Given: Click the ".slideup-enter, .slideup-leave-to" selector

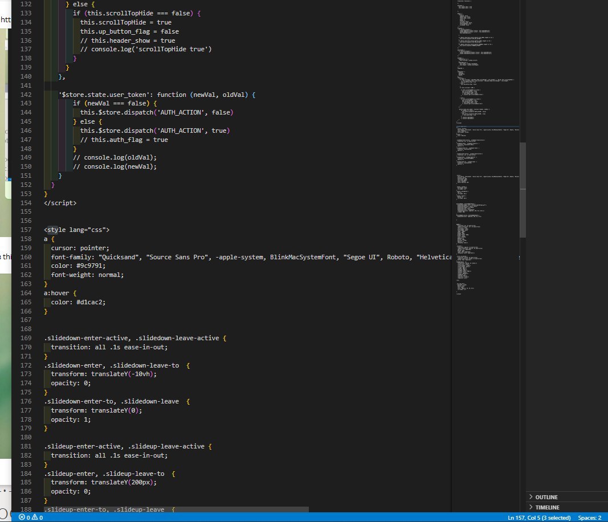Looking at the screenshot, I should coord(104,474).
